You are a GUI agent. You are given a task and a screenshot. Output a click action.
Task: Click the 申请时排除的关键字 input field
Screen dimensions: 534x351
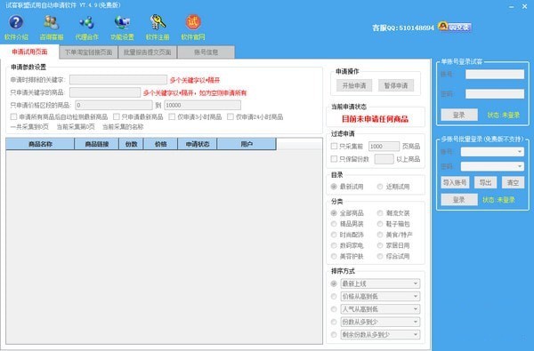point(118,80)
